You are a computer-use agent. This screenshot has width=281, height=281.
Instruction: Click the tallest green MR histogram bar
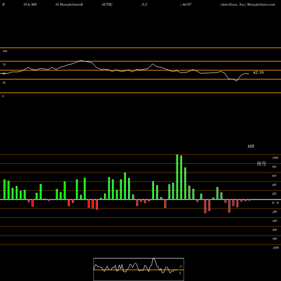tap(177, 177)
